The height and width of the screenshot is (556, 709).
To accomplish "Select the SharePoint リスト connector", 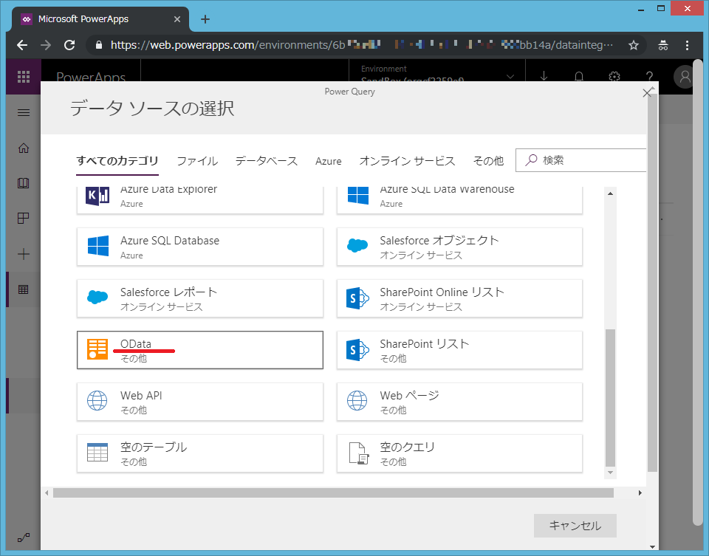I will tap(459, 350).
